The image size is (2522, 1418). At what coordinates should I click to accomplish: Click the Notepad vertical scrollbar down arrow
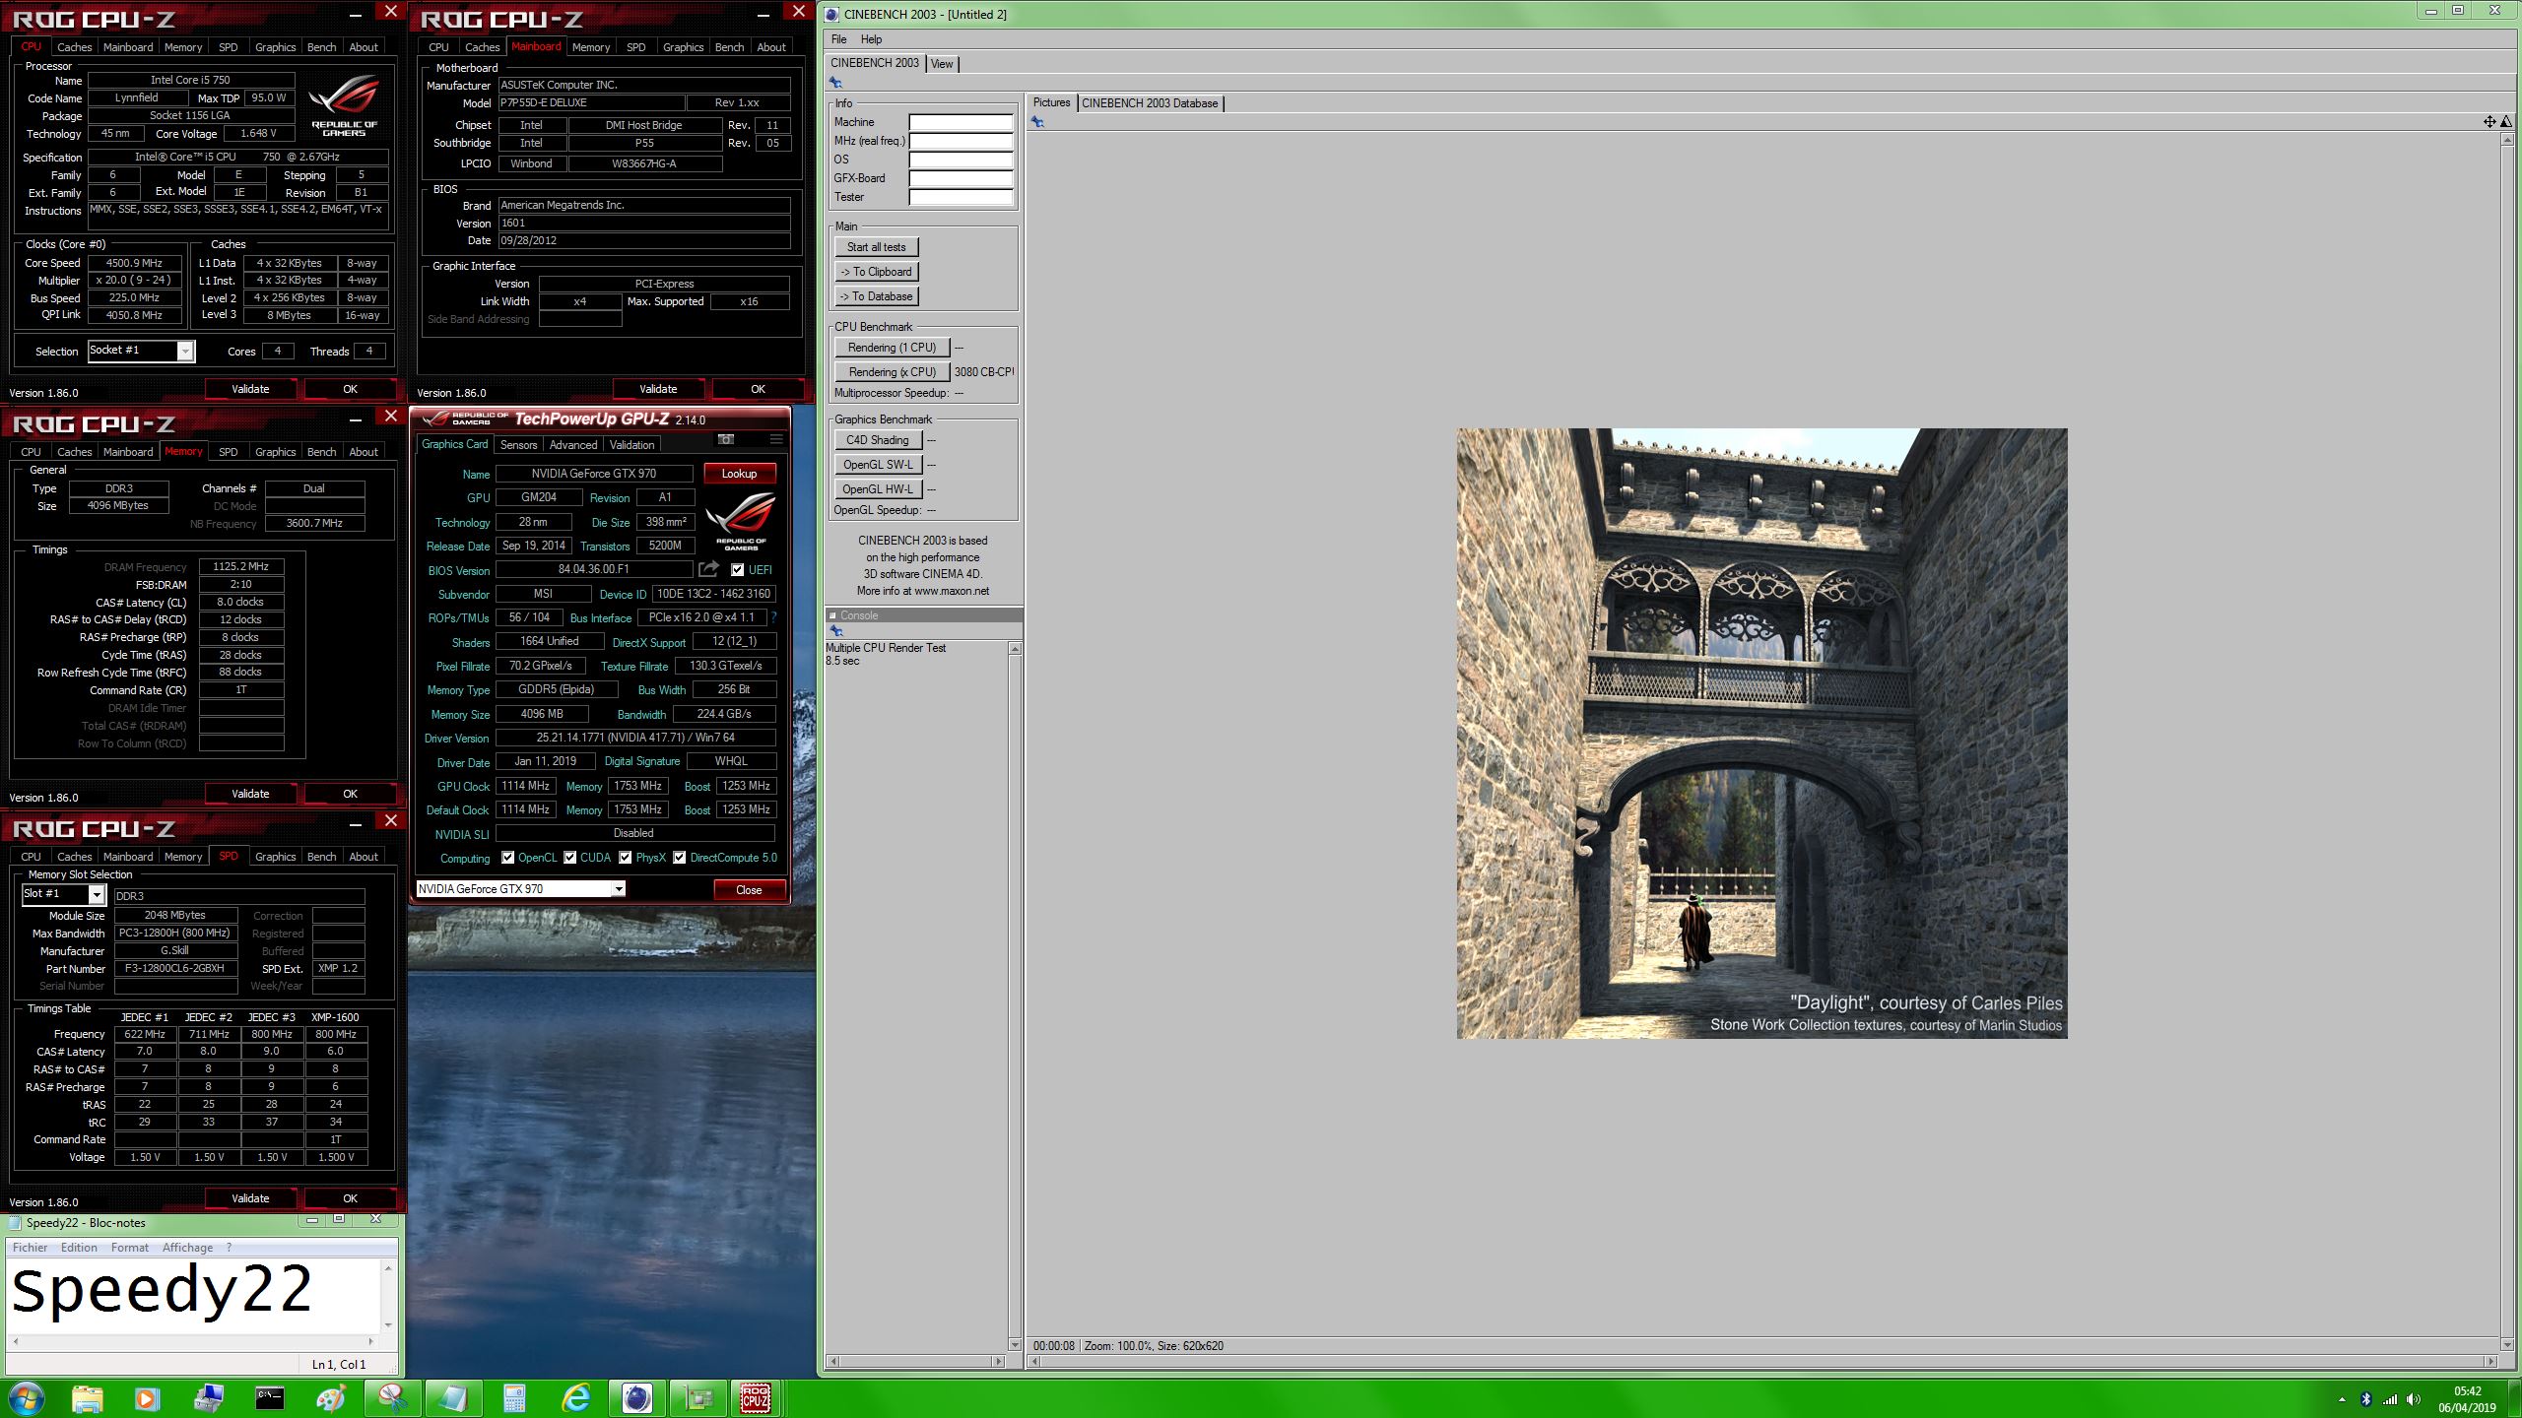tap(388, 1325)
